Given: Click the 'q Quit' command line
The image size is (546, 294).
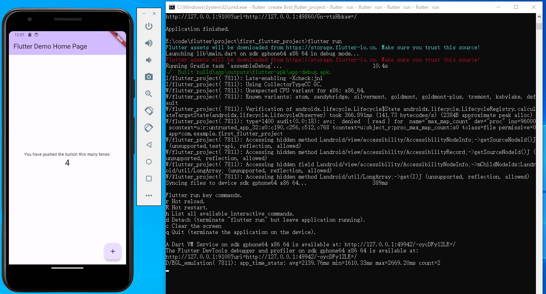Looking at the screenshot, I should click(241, 232).
